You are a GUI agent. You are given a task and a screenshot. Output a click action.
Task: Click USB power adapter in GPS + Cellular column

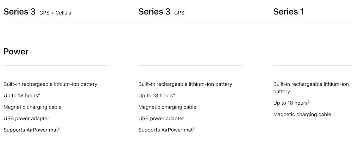click(x=26, y=119)
